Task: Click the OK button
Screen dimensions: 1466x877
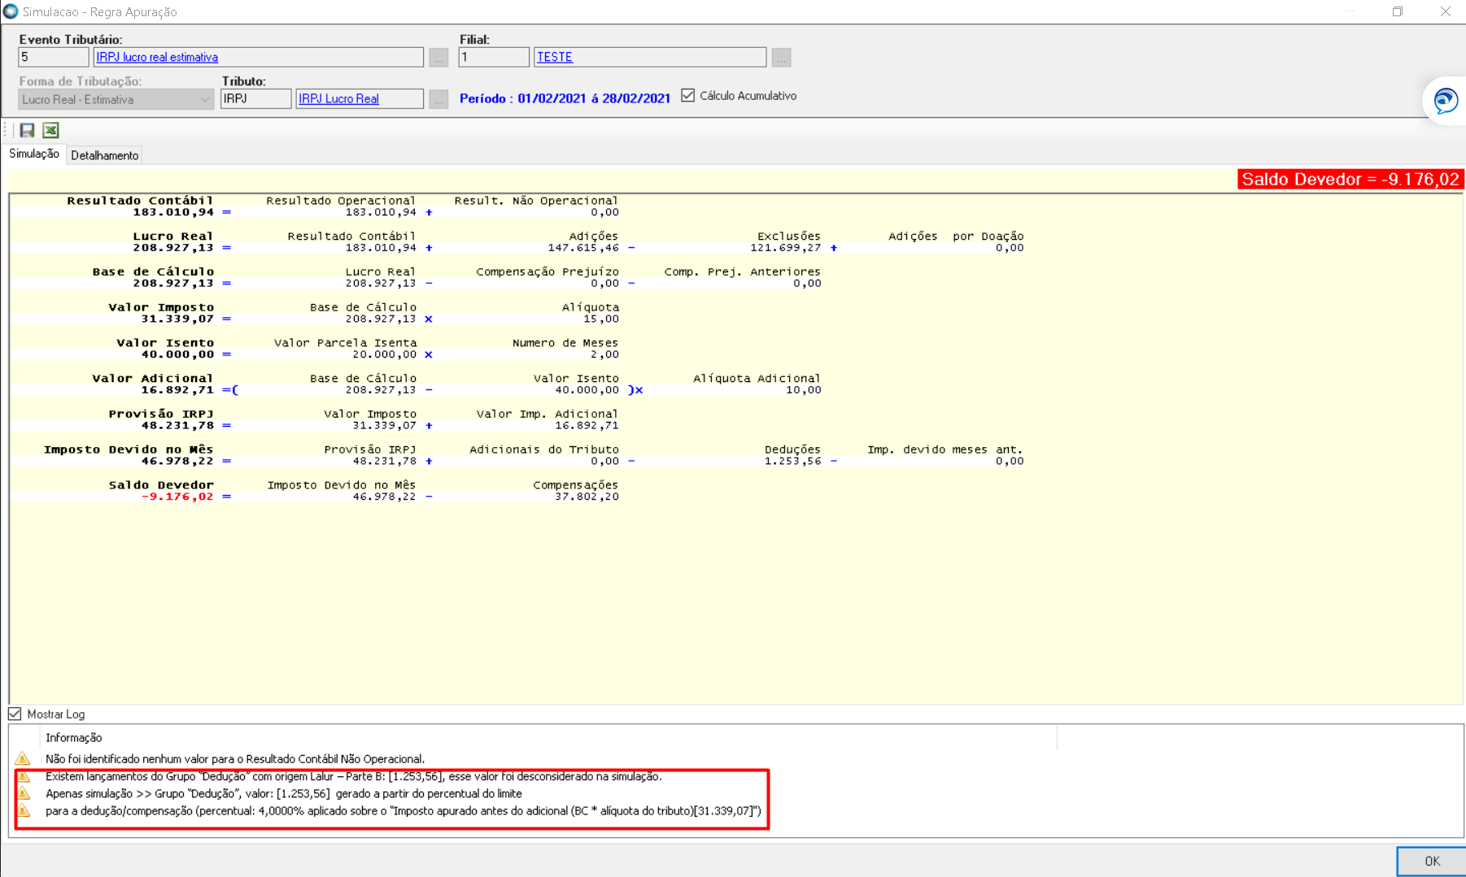Action: 1432,862
